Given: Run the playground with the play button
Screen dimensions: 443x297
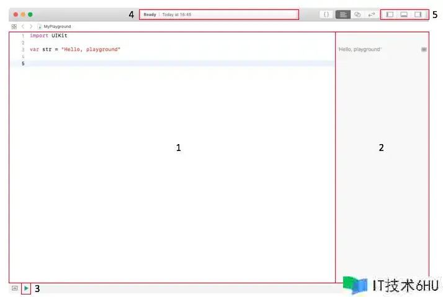Looking at the screenshot, I should click(26, 288).
